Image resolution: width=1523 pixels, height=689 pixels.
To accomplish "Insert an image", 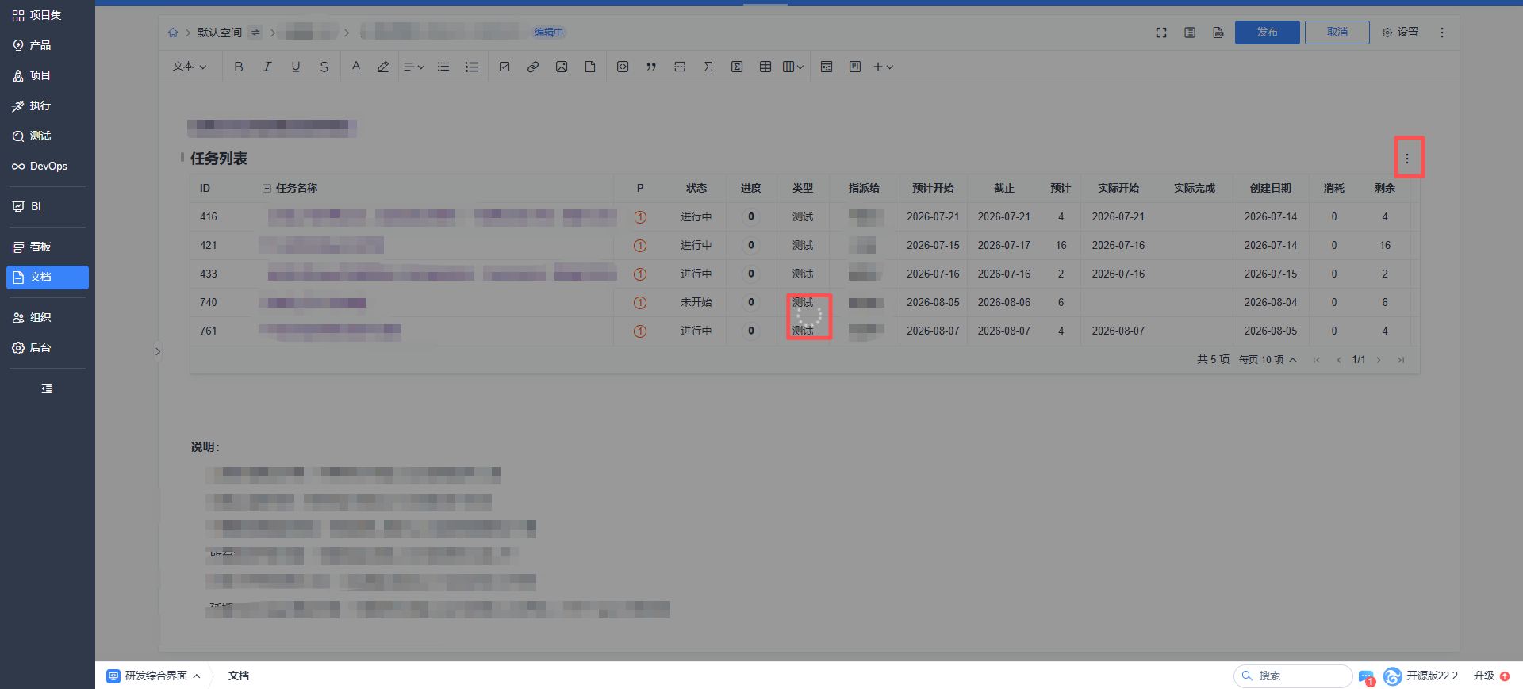I will [x=562, y=67].
